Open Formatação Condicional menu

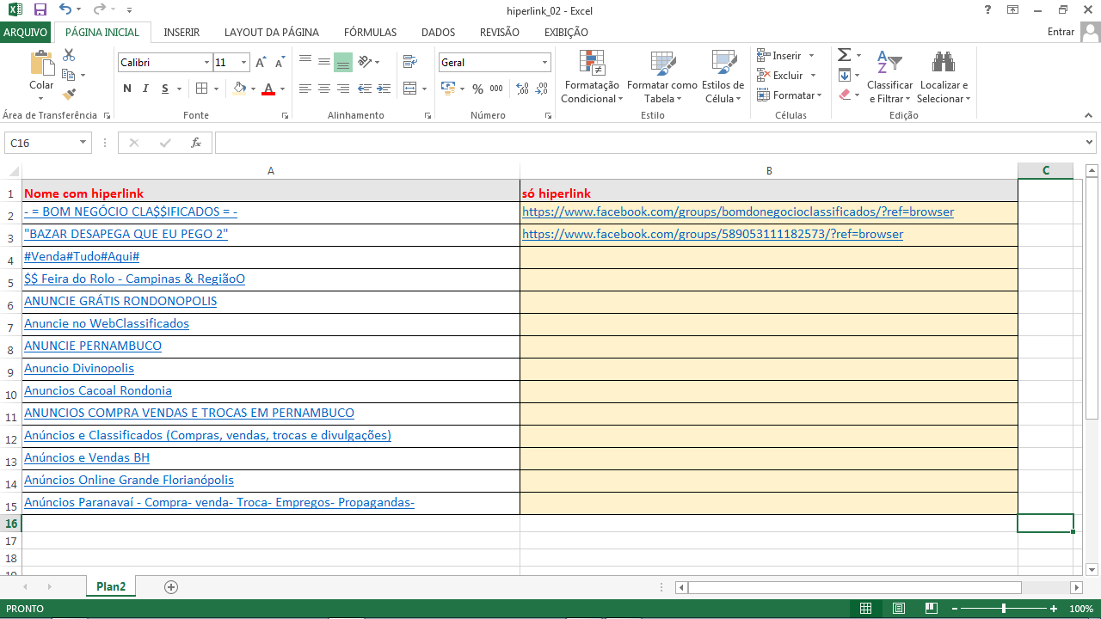coord(591,77)
